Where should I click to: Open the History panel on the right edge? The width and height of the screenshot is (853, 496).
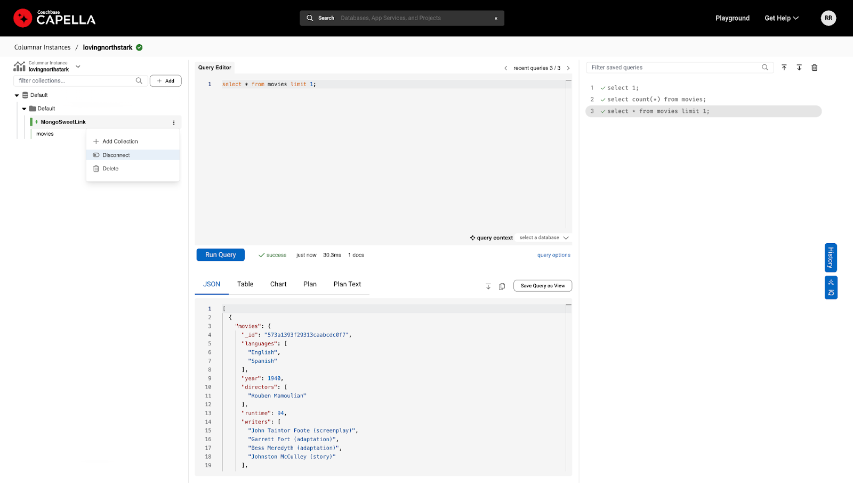pos(831,258)
